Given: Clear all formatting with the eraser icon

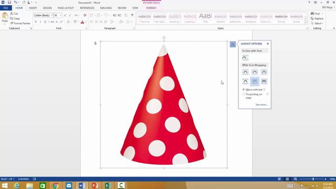Looking at the screenshot, I should [x=85, y=15].
